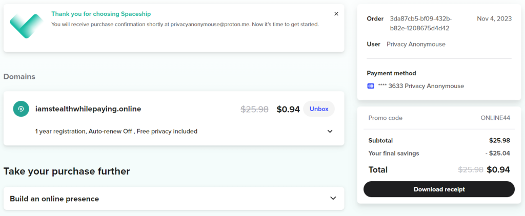Click the 3633 Privacy Anonymouse card entry

tap(421, 86)
